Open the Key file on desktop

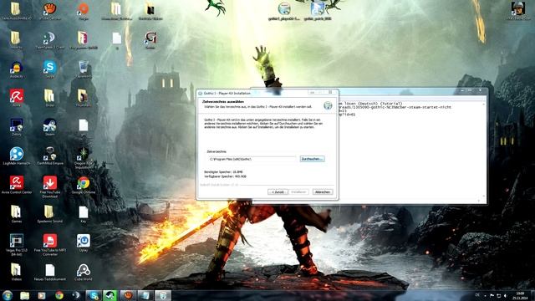tap(84, 214)
